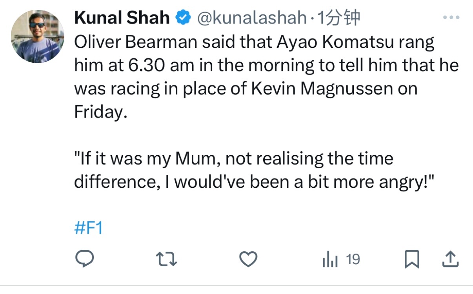This screenshot has height=294, width=473.
Task: Click the blue verified badge
Action: [x=182, y=18]
